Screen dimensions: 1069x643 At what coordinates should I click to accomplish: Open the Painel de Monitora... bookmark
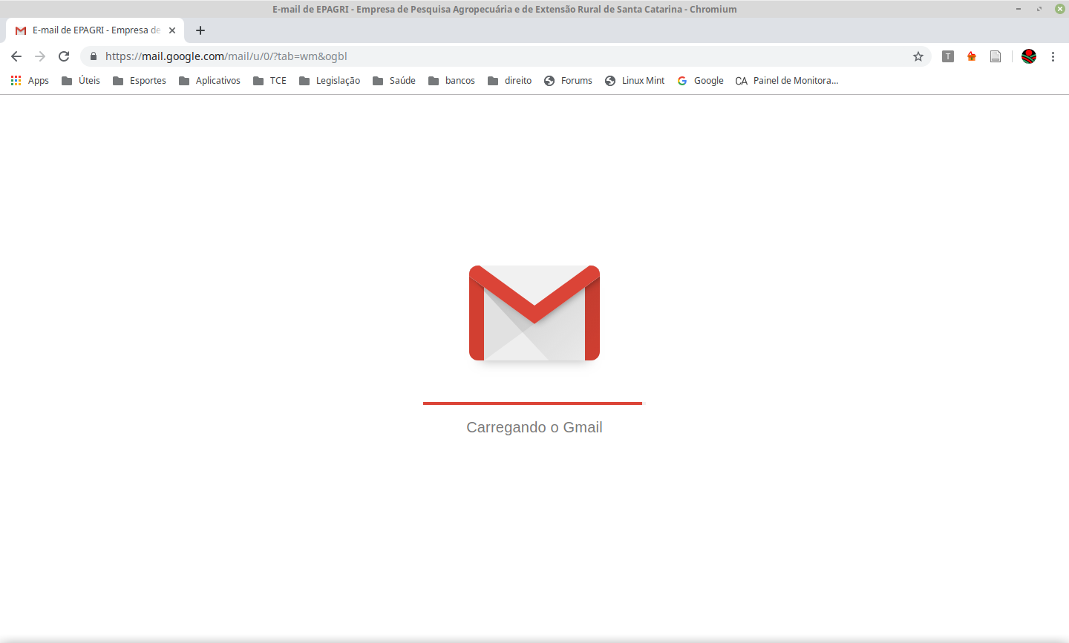point(787,81)
